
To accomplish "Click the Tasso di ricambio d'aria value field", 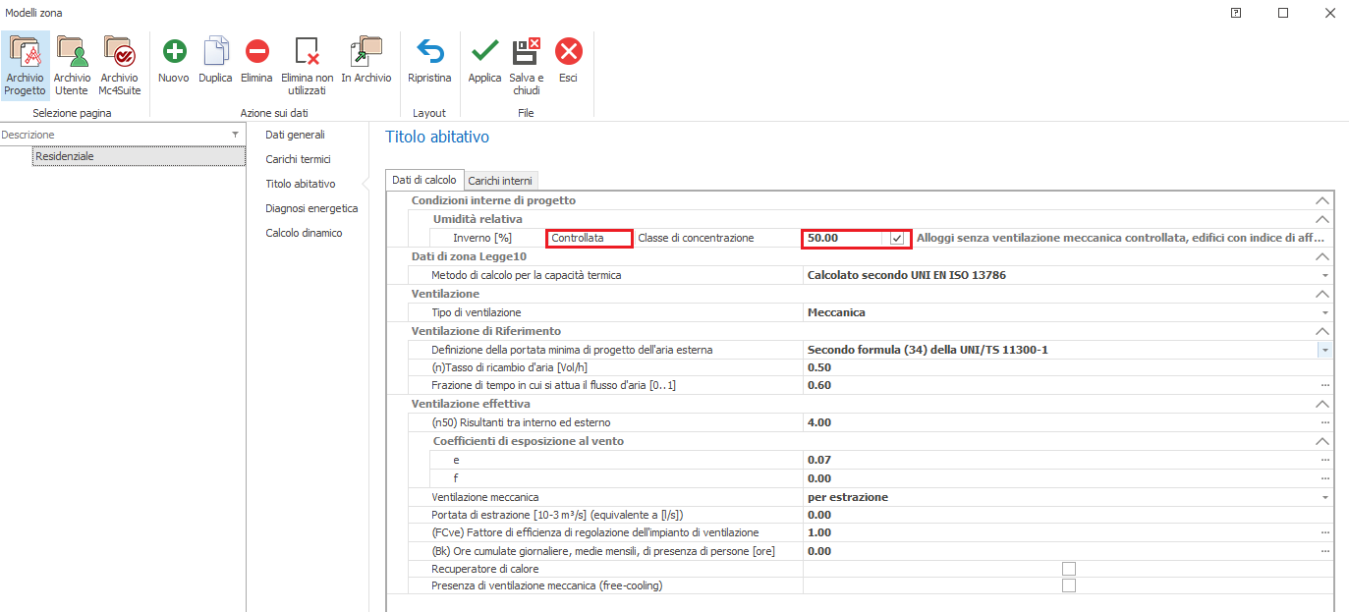I will tap(1061, 367).
